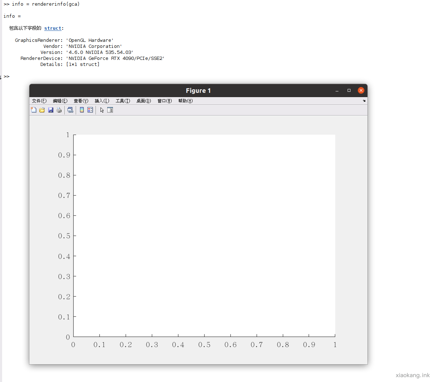Insert Colorbar using the toolbar icon

coord(82,110)
